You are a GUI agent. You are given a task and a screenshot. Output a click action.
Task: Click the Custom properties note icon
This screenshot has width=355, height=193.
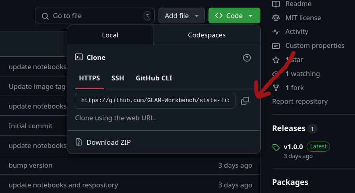pos(276,46)
